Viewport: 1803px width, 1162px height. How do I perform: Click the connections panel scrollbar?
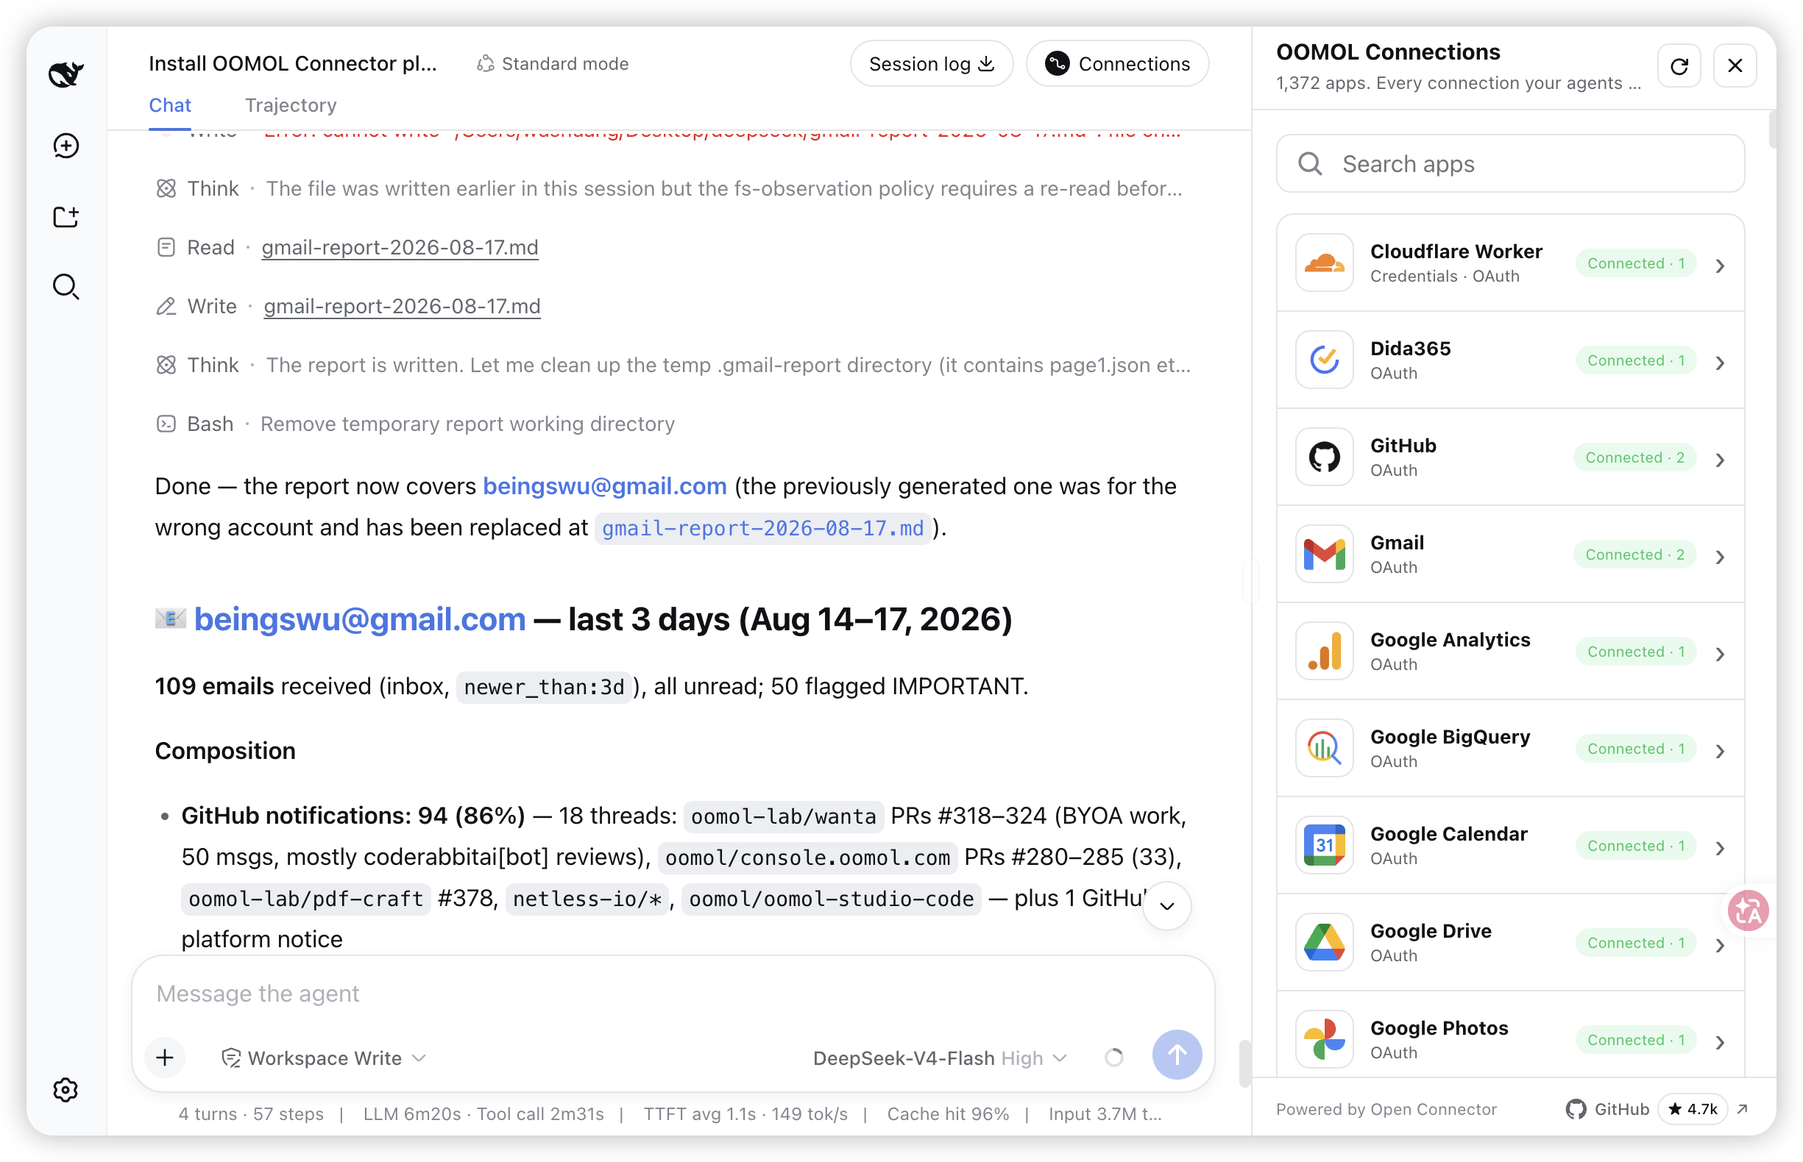tap(1771, 129)
